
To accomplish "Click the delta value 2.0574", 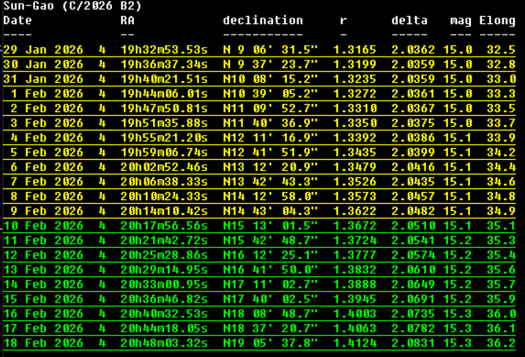I will point(413,255).
